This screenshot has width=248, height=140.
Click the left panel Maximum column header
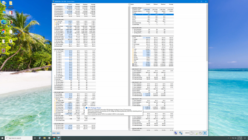click(x=84, y=4)
